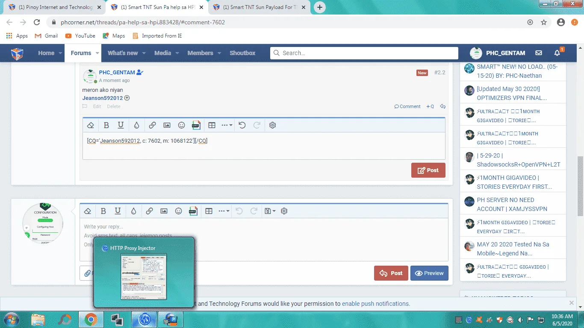The image size is (584, 328).
Task: Clear formatting with eraser in comment editor
Action: coord(90,125)
